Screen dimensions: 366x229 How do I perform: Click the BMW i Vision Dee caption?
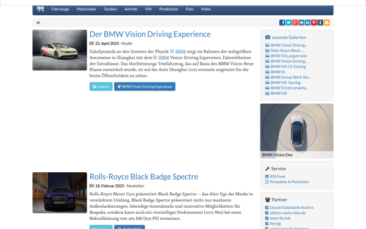277,155
